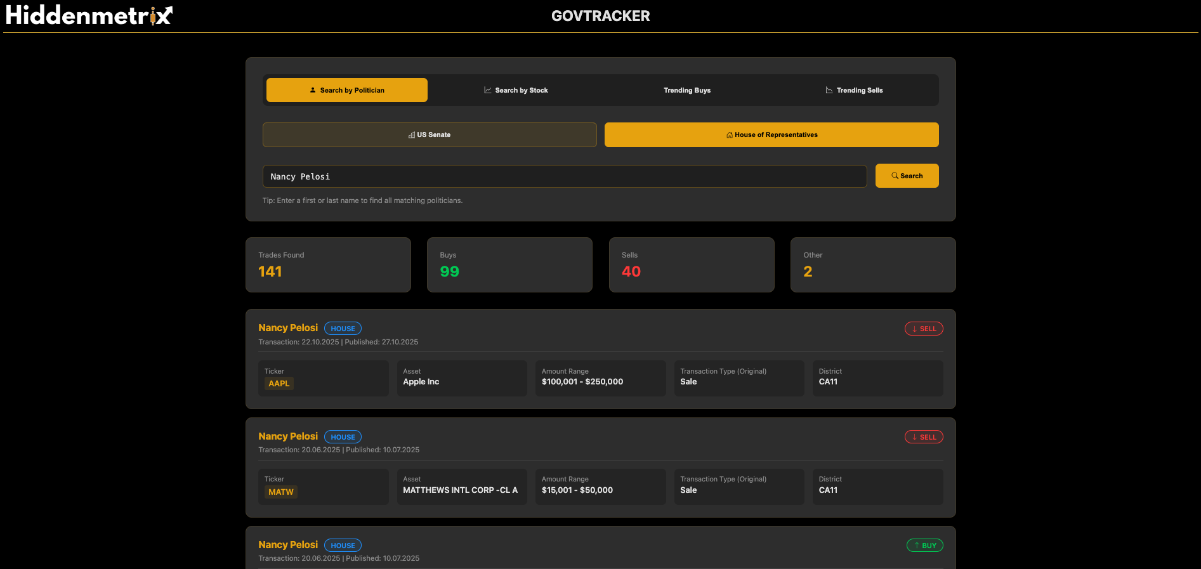
Task: Click the chart icon on Trending Sells
Action: (x=829, y=90)
